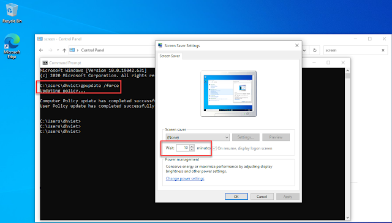Launch Microsoft Edge from the desktop

click(x=12, y=46)
